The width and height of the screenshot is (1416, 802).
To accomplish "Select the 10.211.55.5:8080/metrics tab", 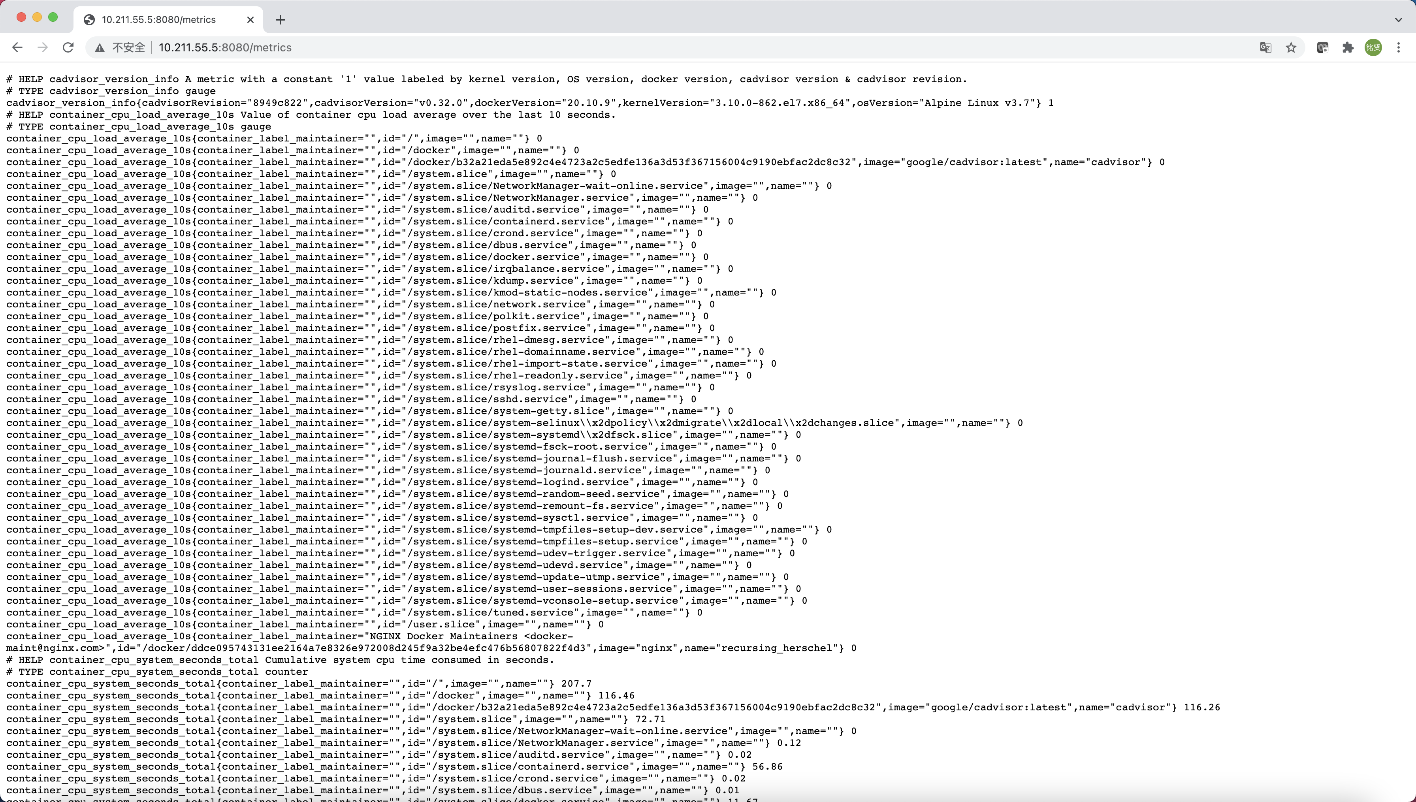I will (x=158, y=20).
